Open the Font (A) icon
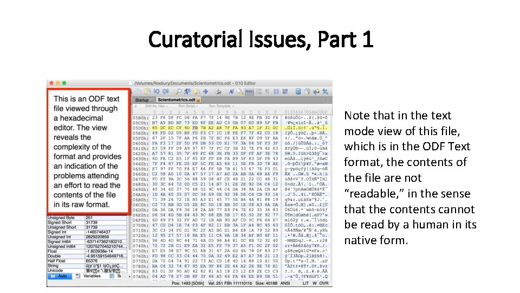520x293 pixels. [231, 91]
